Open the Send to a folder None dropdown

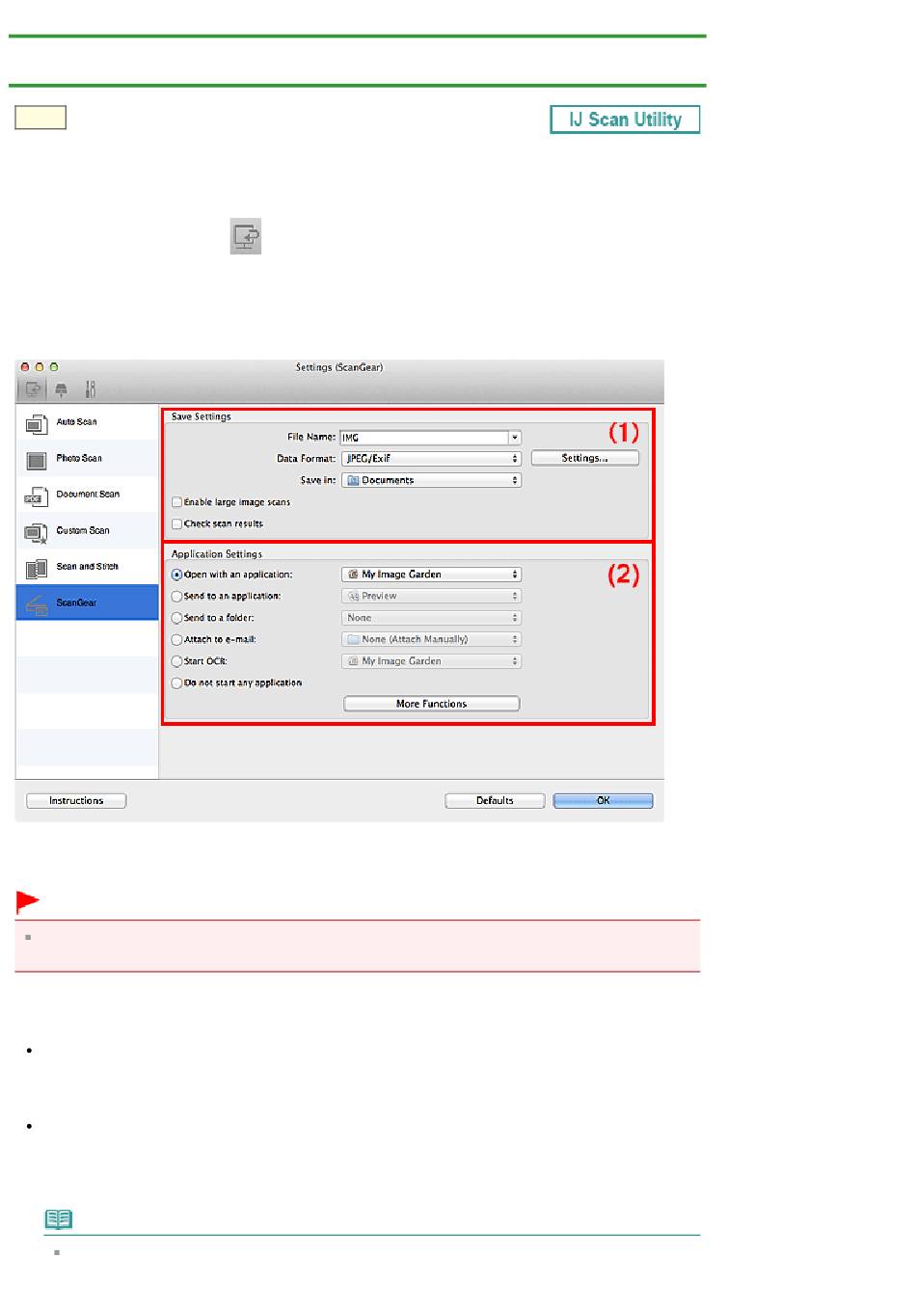(x=432, y=618)
